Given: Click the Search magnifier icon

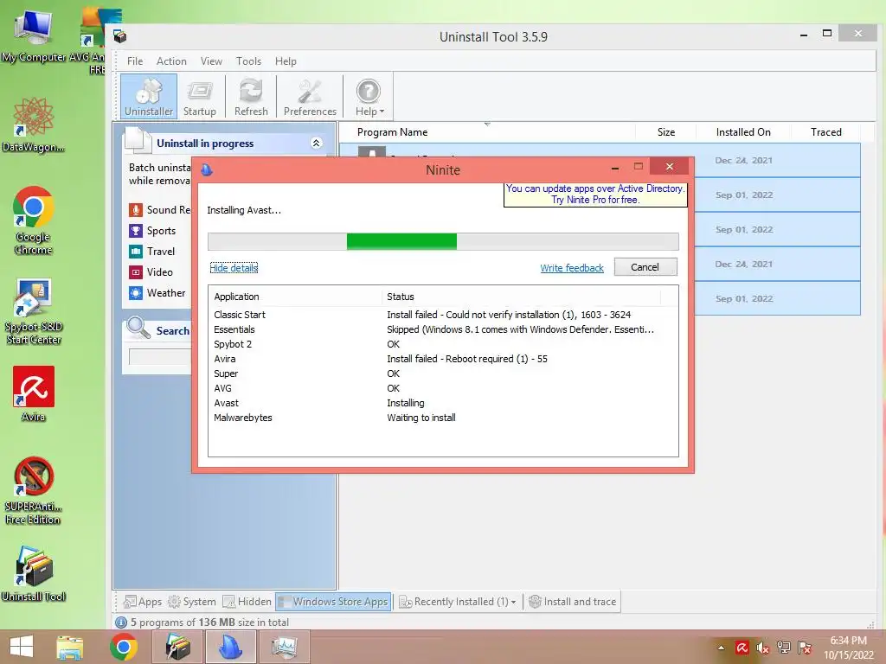Looking at the screenshot, I should click(x=138, y=328).
